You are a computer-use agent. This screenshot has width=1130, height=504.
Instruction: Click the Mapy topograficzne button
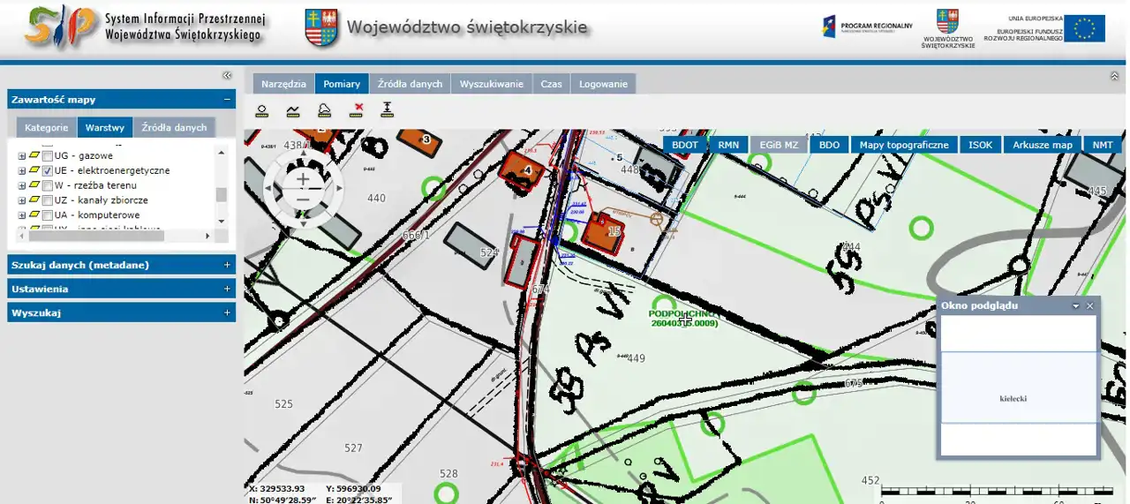[904, 145]
